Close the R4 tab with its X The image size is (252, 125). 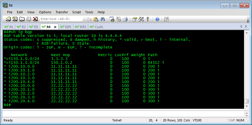click(55, 27)
